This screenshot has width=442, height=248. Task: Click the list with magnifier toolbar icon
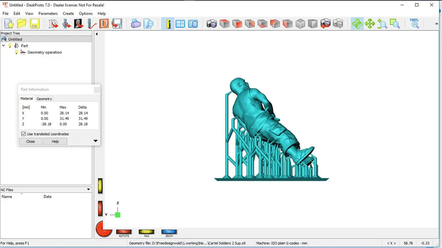(193, 24)
